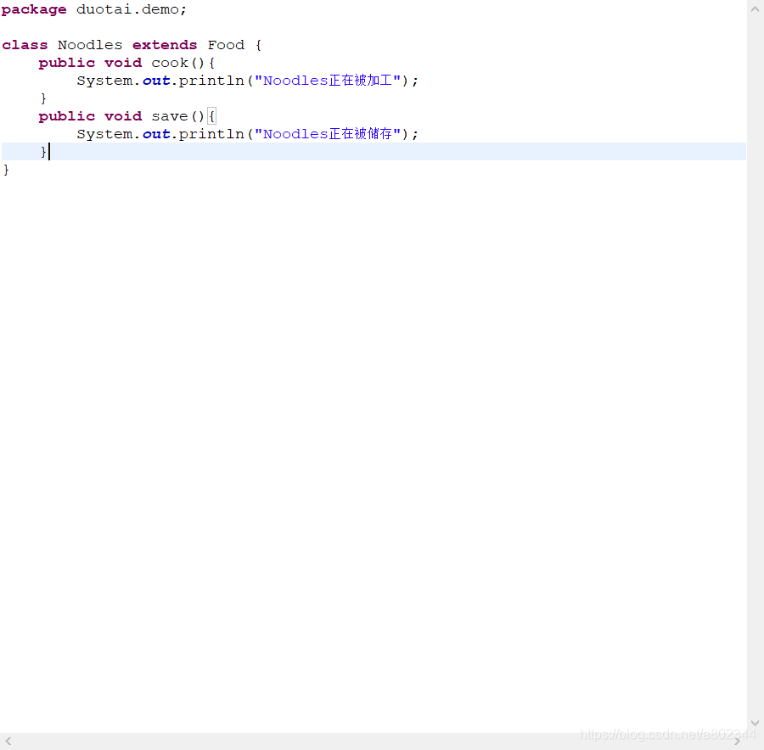Click the 'extends' keyword
The width and height of the screenshot is (764, 750).
(165, 45)
